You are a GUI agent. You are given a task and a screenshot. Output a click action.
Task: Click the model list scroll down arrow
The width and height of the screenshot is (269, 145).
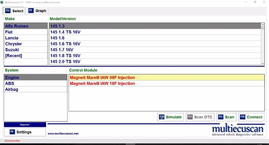(263, 63)
